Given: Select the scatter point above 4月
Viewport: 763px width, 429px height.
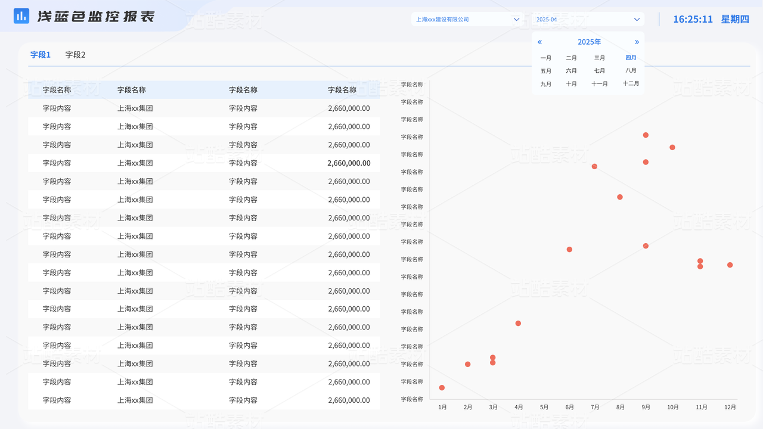Looking at the screenshot, I should coord(518,324).
